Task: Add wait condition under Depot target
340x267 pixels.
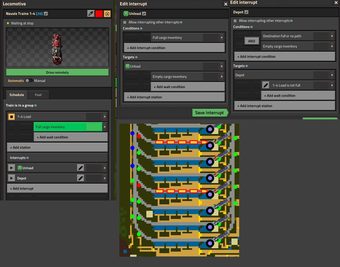Action: [x=298, y=96]
